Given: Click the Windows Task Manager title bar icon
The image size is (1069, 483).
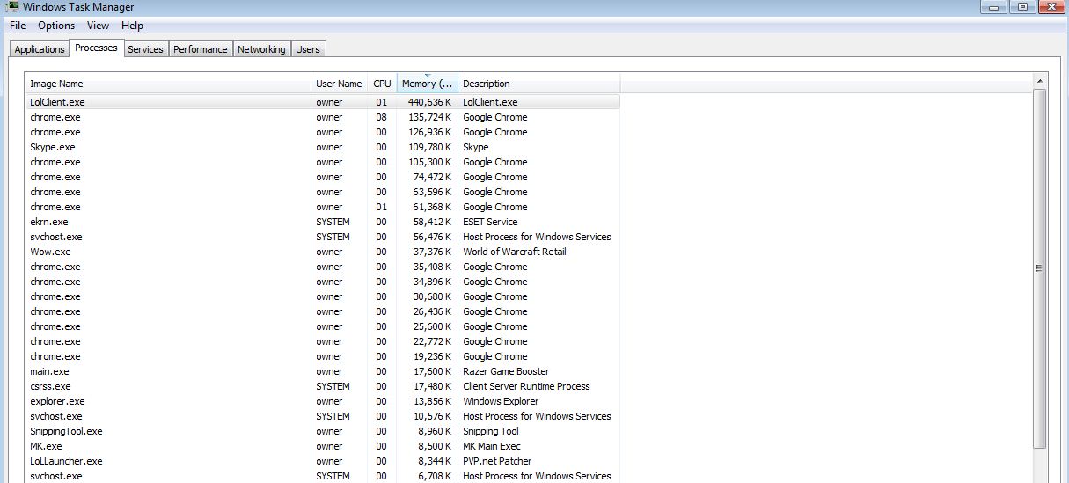Looking at the screenshot, I should coord(12,6).
